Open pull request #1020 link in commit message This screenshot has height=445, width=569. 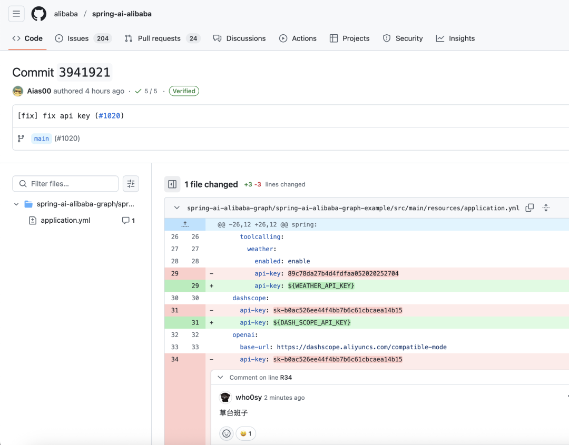(109, 116)
